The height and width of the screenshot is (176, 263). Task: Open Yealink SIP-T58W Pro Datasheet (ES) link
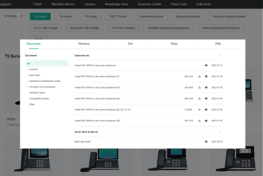[97, 98]
